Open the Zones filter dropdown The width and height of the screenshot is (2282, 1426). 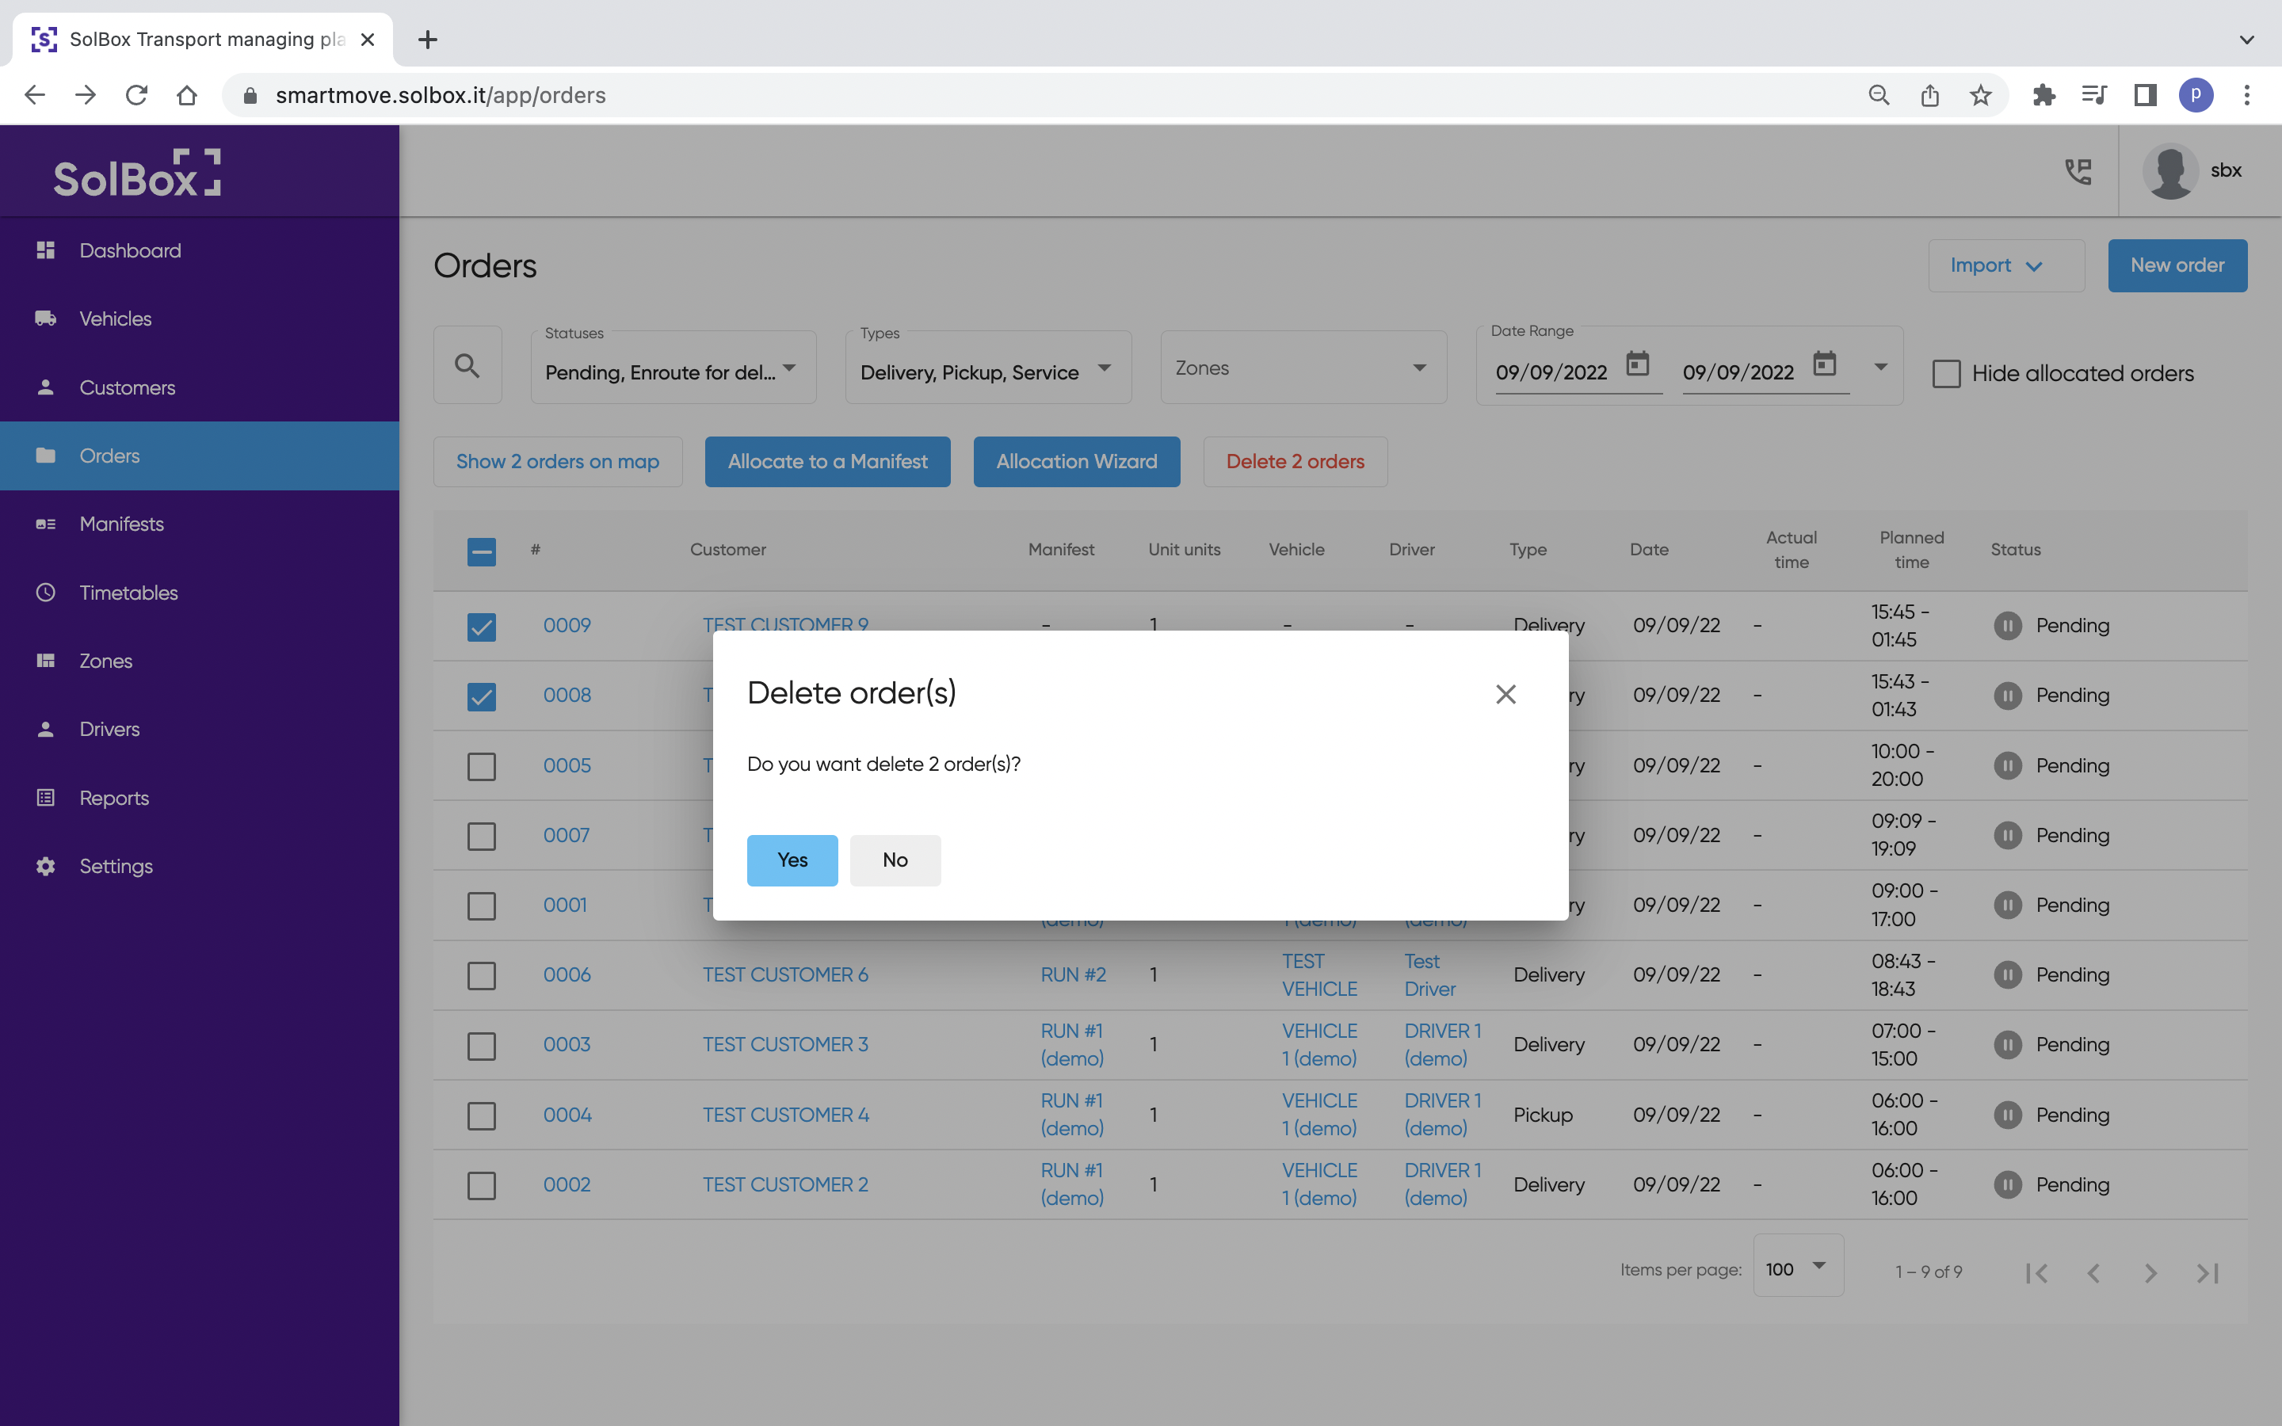click(1303, 368)
